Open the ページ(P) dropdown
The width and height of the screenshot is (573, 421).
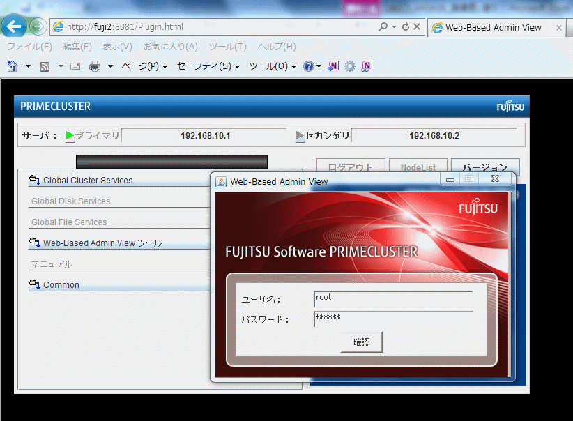tap(144, 66)
